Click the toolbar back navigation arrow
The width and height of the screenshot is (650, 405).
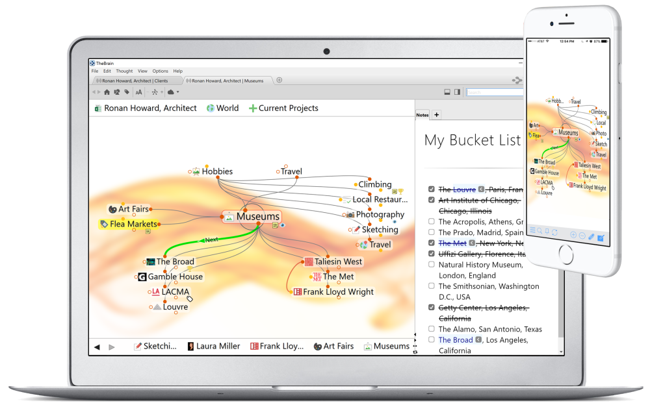pyautogui.click(x=94, y=92)
